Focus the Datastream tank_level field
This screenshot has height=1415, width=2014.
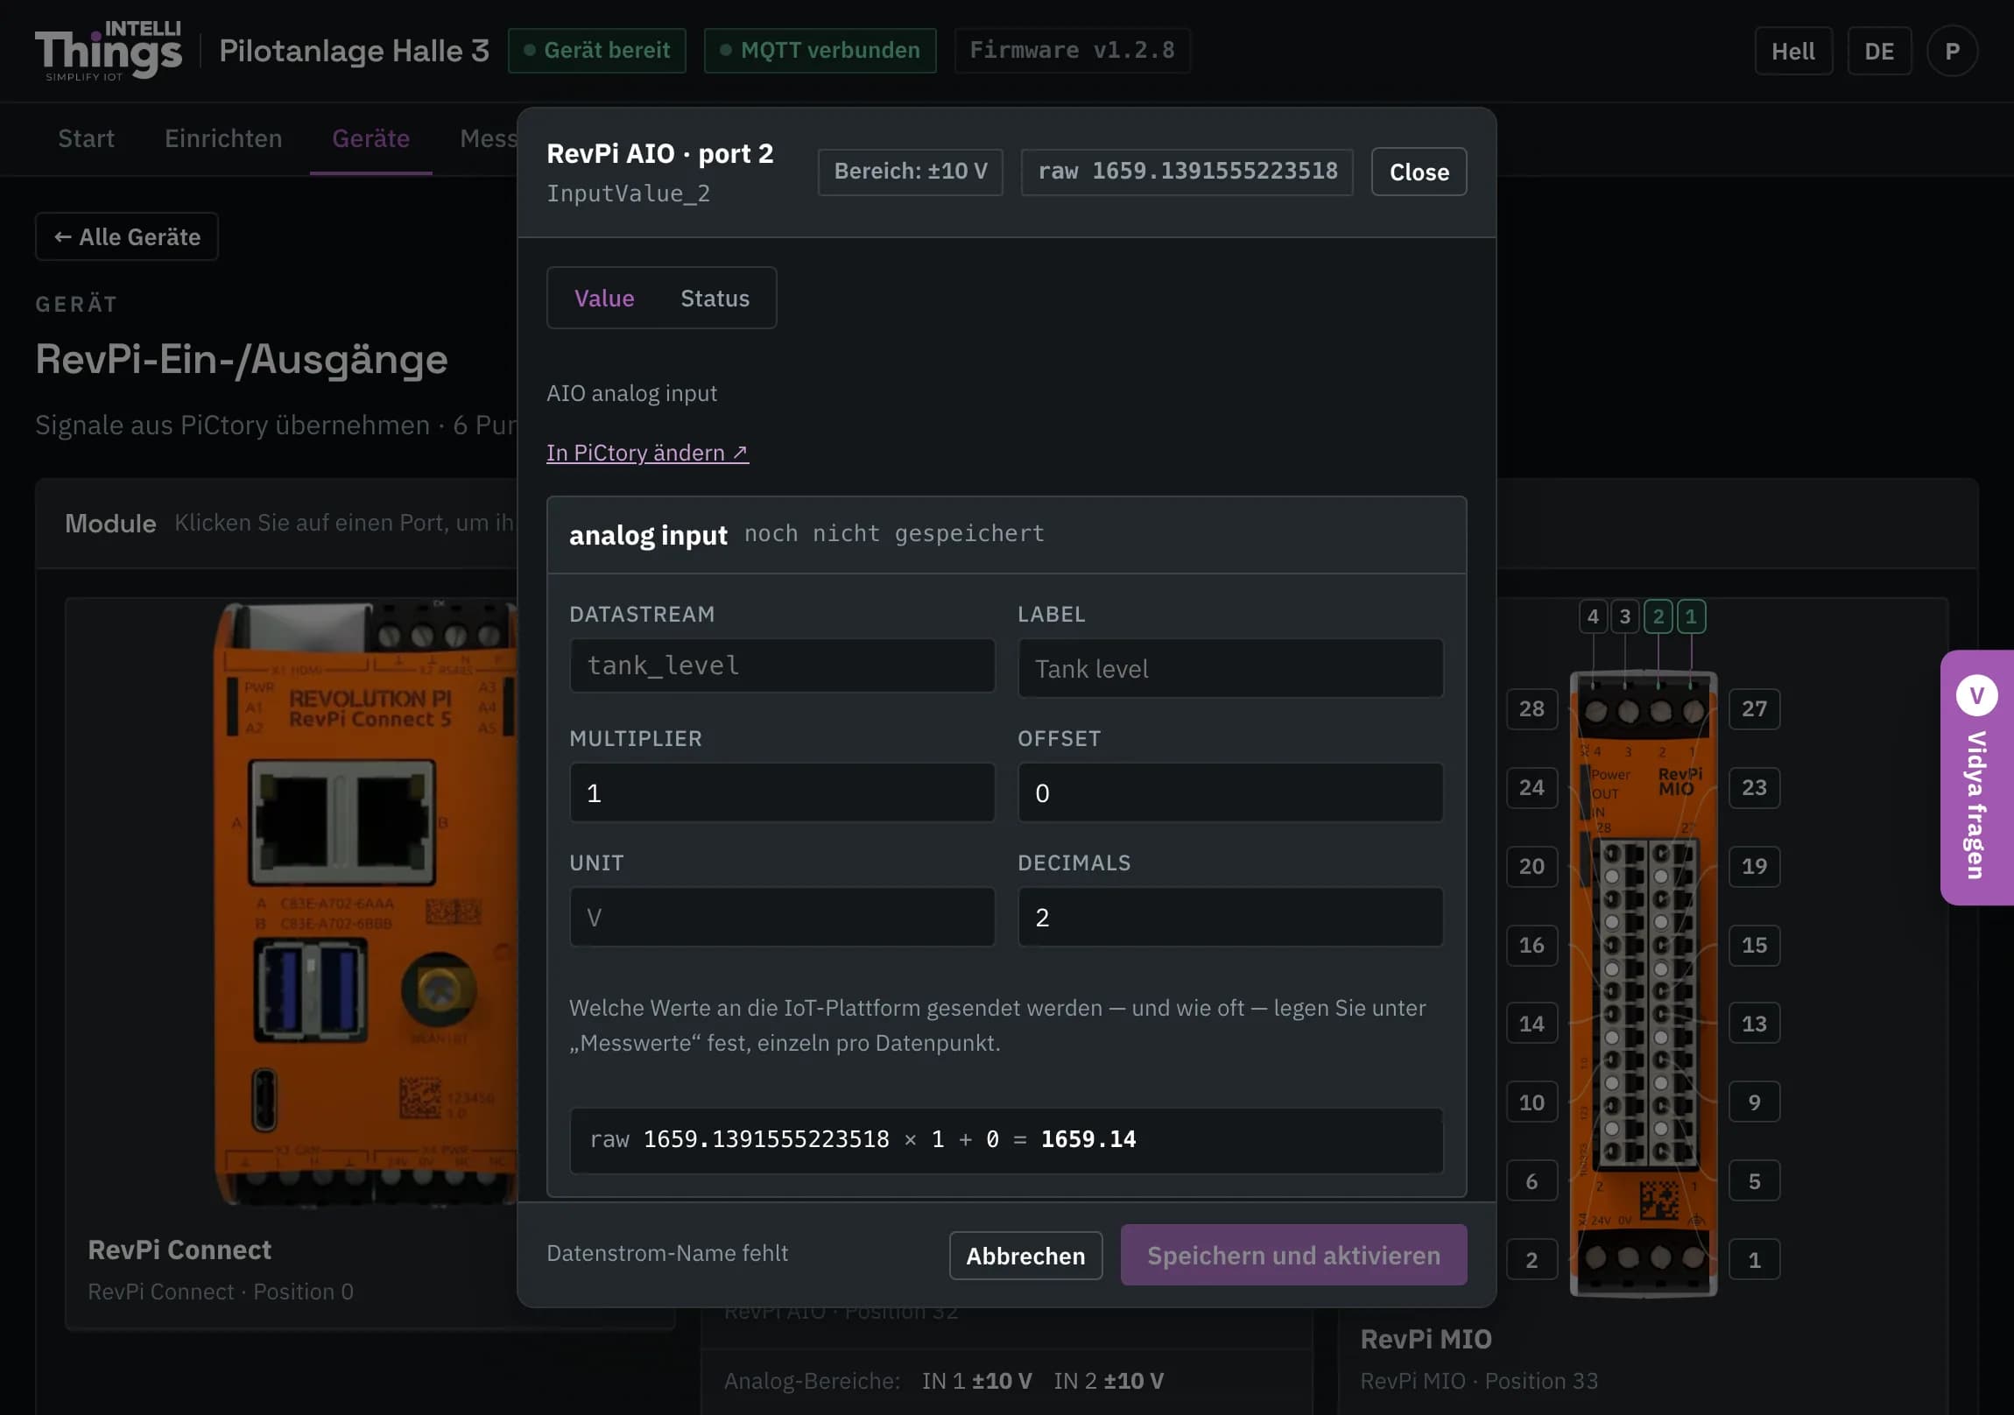(783, 665)
